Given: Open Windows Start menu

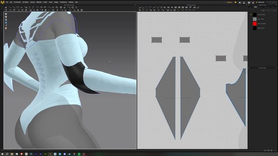Looking at the screenshot, I should click(2, 154).
